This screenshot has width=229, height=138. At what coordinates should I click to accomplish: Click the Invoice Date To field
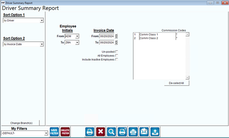[x=107, y=42]
